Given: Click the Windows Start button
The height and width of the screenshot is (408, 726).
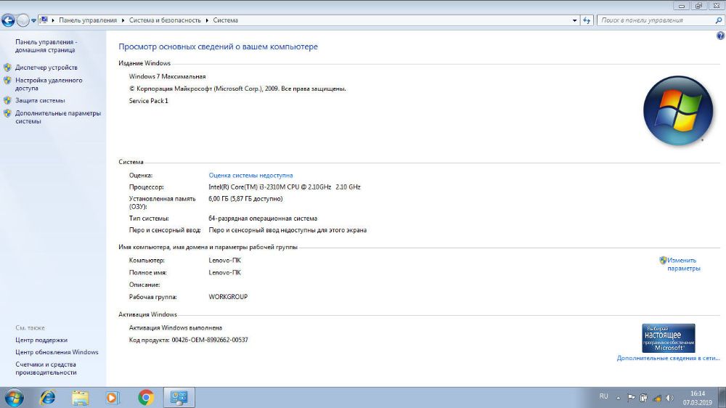Looking at the screenshot, I should [14, 398].
